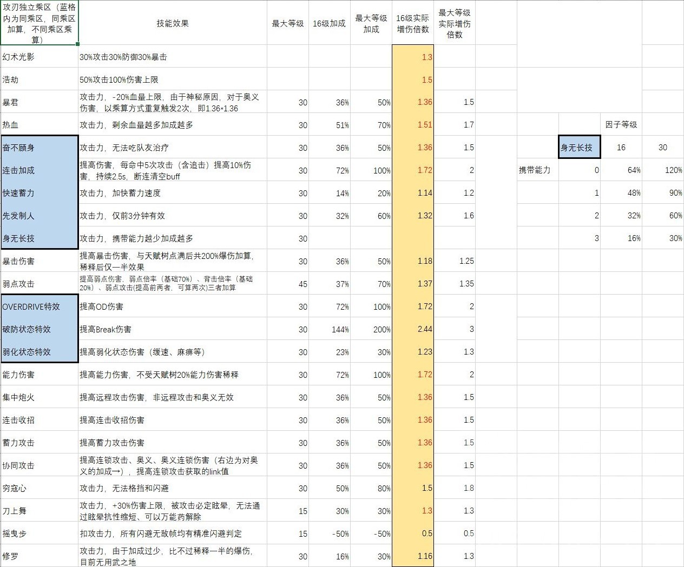Viewport: 684px width, 567px height.
Task: Click the 技能效果 column header
Action: (172, 23)
